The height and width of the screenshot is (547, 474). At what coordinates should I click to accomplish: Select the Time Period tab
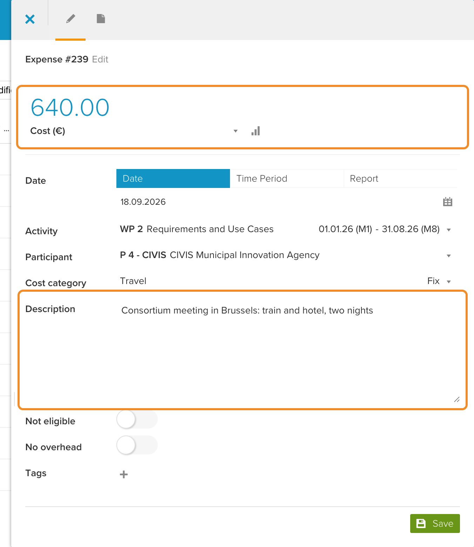(287, 178)
